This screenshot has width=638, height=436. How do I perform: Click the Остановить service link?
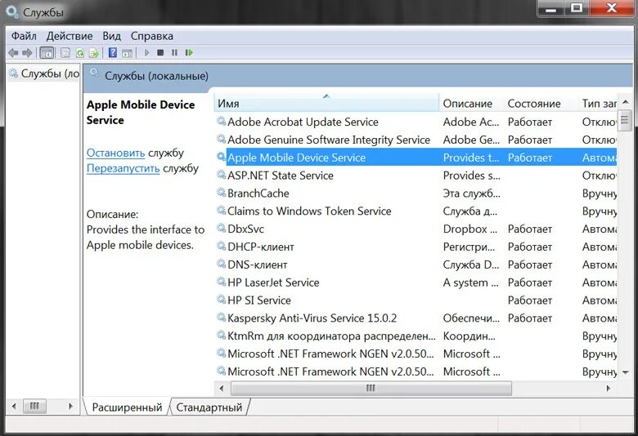115,153
